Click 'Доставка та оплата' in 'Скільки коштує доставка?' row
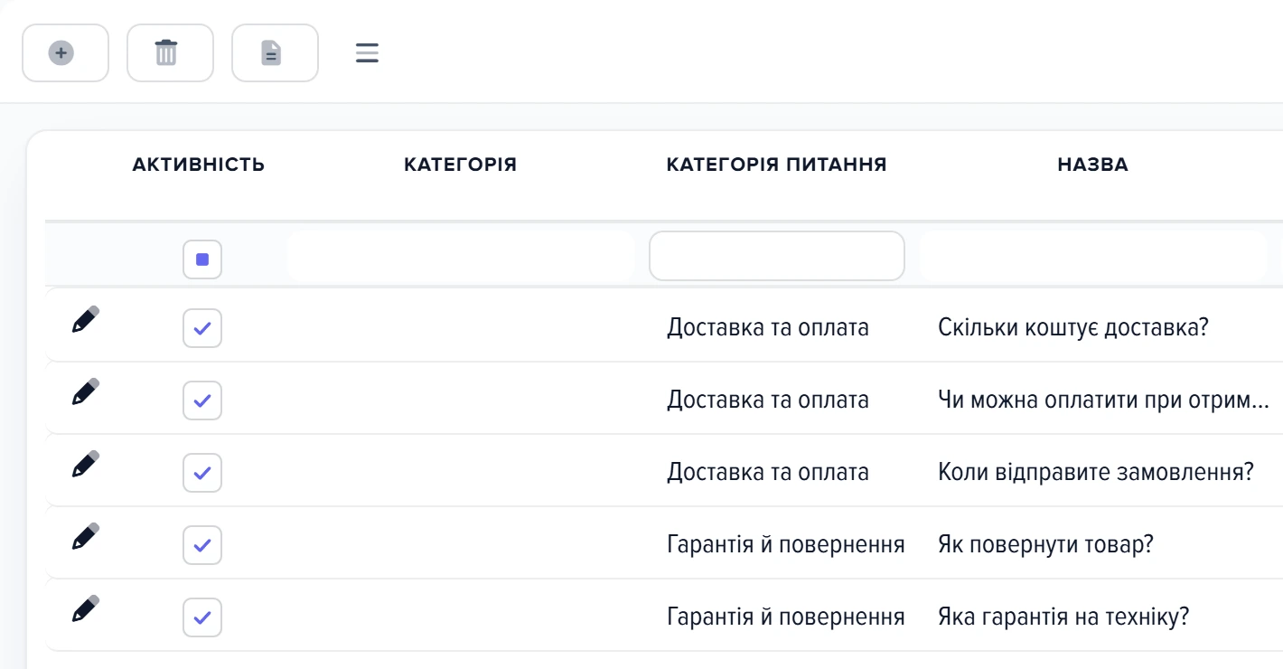The image size is (1283, 669). click(x=768, y=327)
